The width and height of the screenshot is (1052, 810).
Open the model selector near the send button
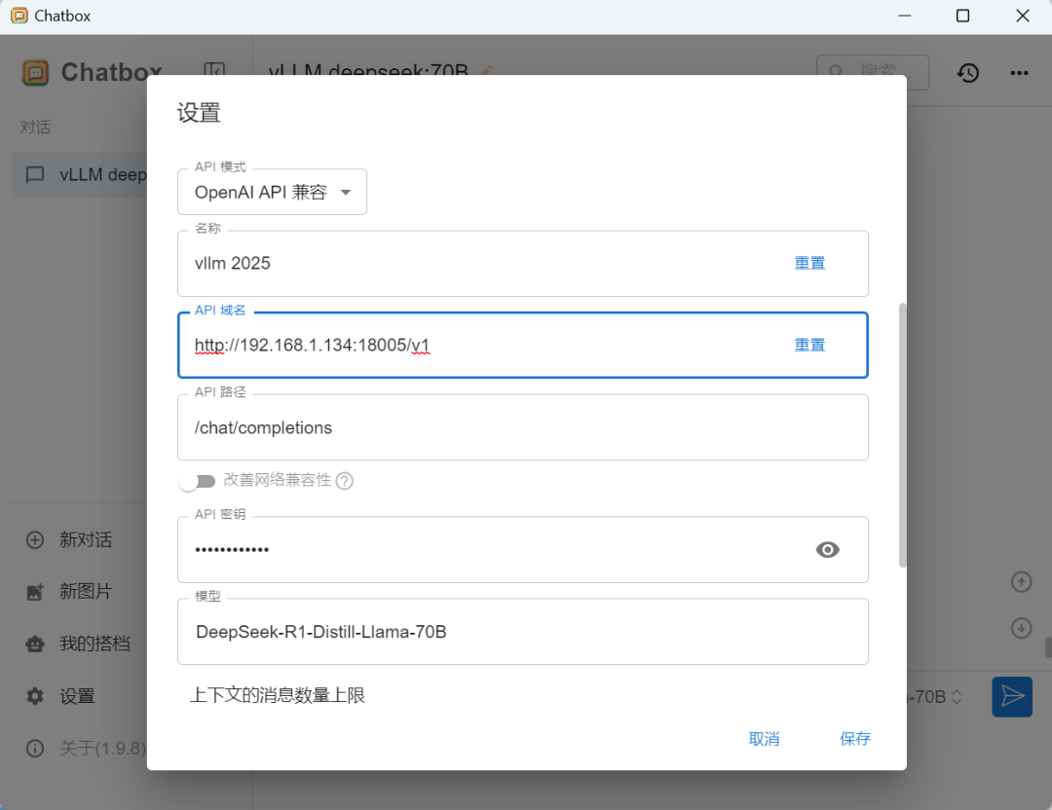(x=955, y=697)
